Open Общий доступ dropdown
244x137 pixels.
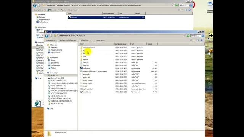click(x=87, y=40)
